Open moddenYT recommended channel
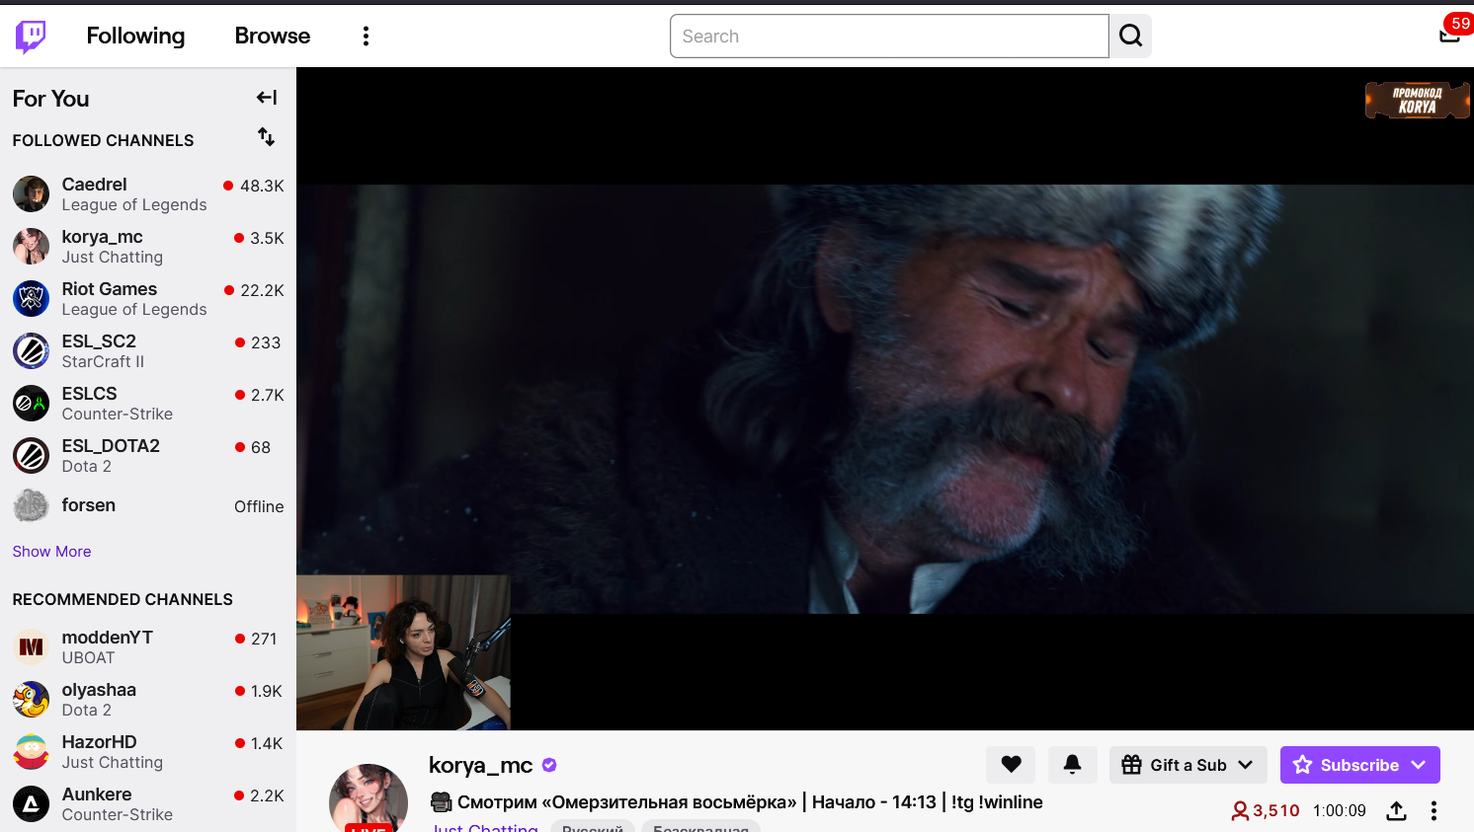 point(148,647)
